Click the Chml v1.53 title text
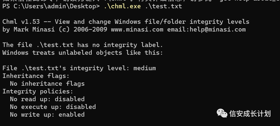The height and width of the screenshot is (126, 280). click(x=21, y=22)
